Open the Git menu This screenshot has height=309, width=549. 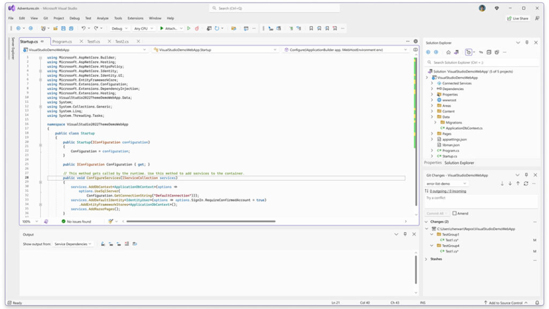[46, 17]
